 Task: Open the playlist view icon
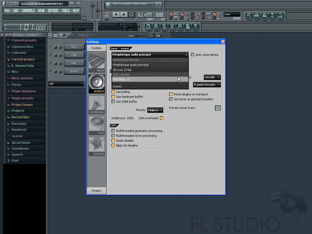coord(249,16)
